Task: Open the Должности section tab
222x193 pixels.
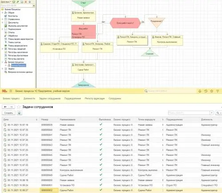Action: coord(29,98)
